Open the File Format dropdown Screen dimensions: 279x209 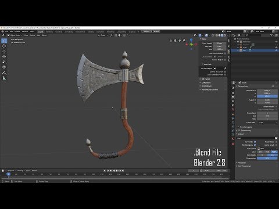point(267,149)
